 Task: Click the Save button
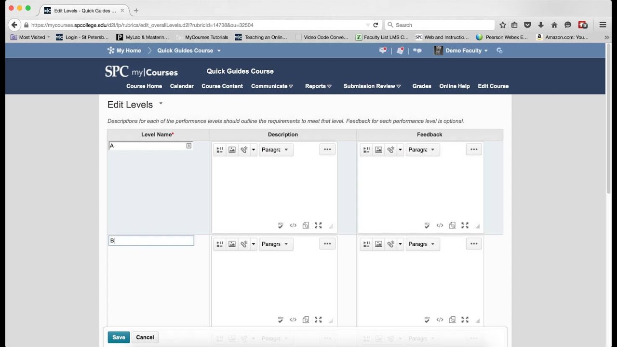coord(119,337)
